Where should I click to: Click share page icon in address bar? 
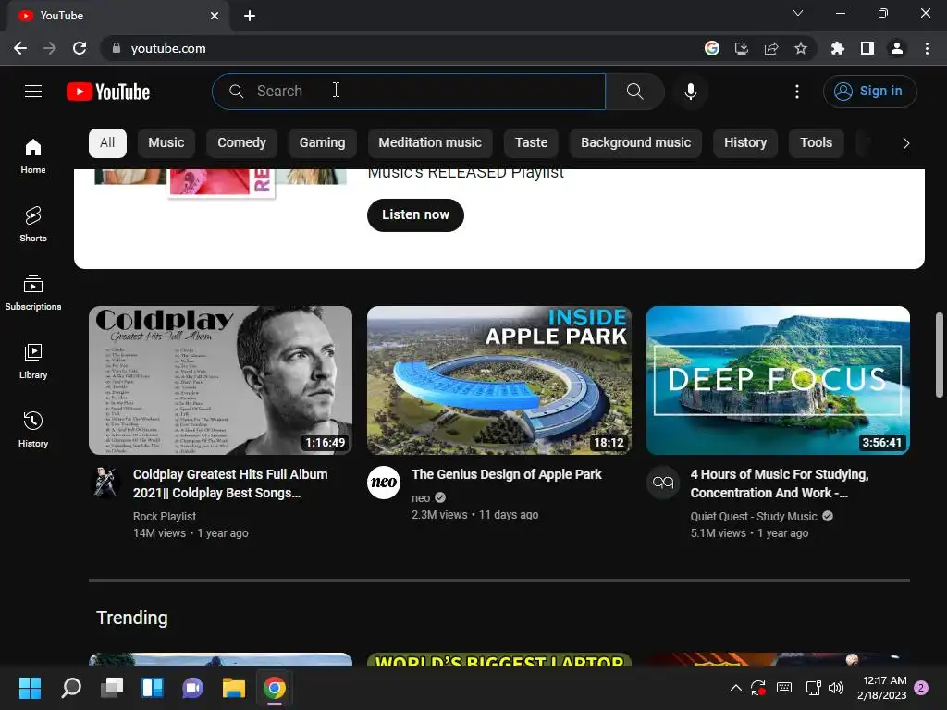click(770, 48)
